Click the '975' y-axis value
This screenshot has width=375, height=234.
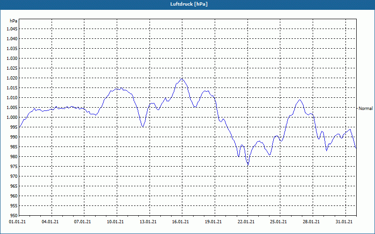pyautogui.click(x=14, y=167)
